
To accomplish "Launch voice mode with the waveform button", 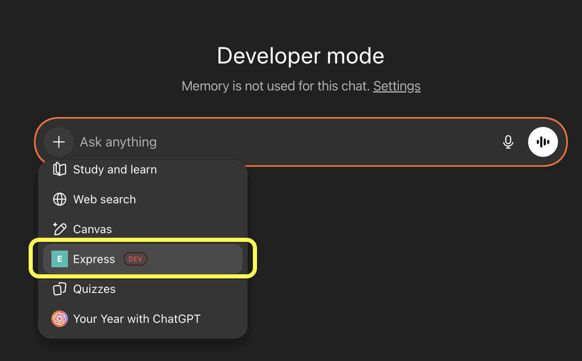I will [543, 142].
